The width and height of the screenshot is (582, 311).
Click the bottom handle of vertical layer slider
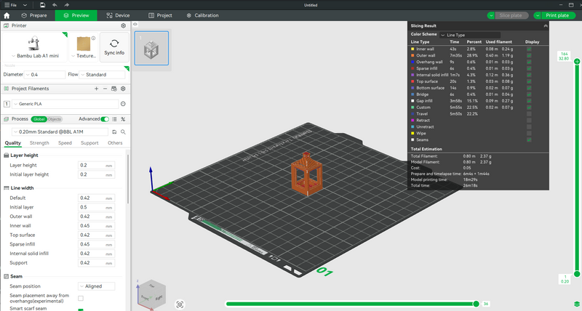tap(577, 274)
